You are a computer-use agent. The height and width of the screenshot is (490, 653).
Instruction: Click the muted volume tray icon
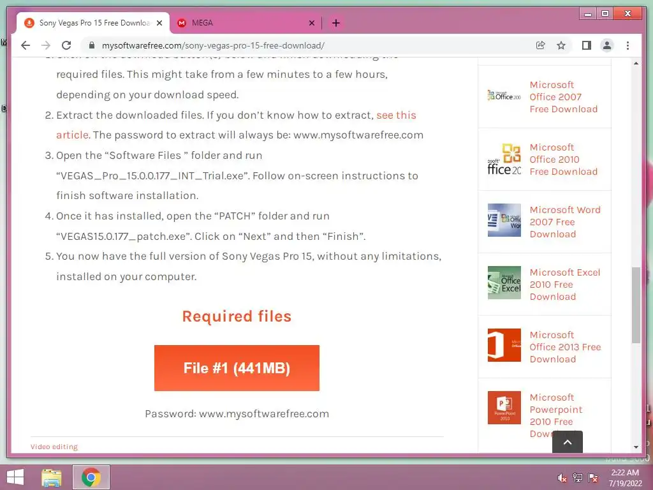pos(562,478)
